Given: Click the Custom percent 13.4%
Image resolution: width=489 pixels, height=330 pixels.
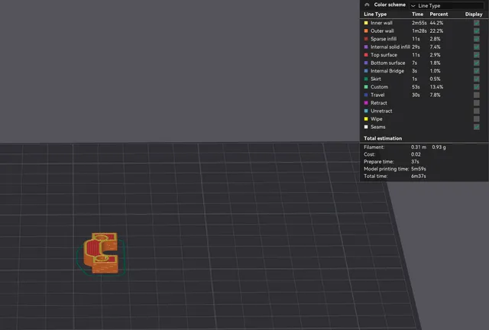Looking at the screenshot, I should (436, 87).
